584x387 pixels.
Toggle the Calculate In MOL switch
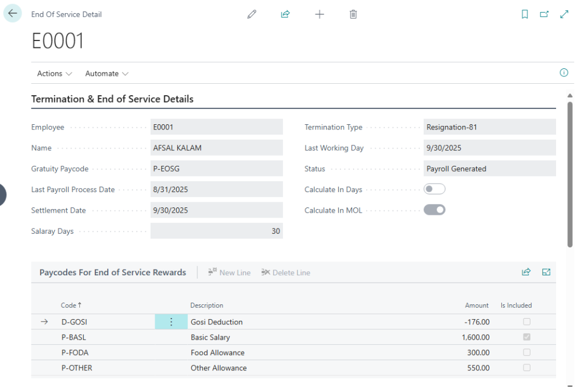point(434,210)
